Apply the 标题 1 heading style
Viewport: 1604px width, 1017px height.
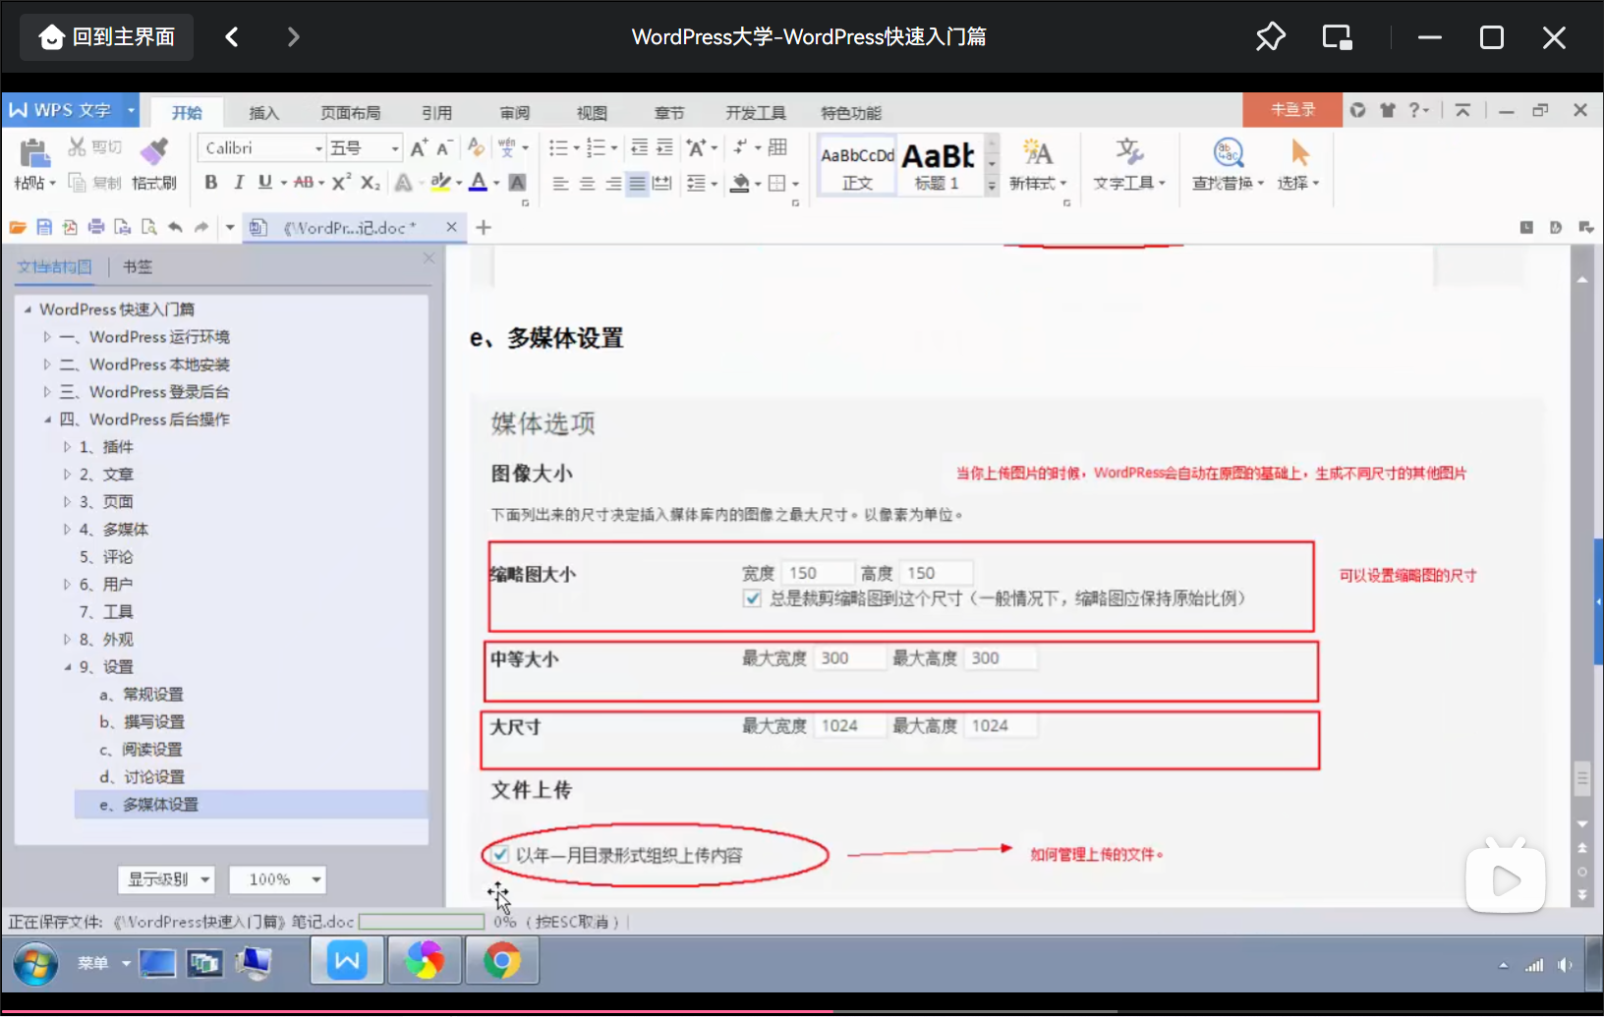click(x=939, y=164)
